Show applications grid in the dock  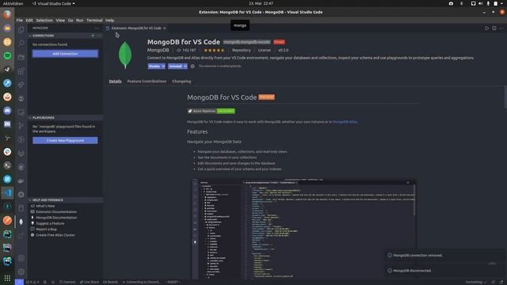pyautogui.click(x=7, y=278)
